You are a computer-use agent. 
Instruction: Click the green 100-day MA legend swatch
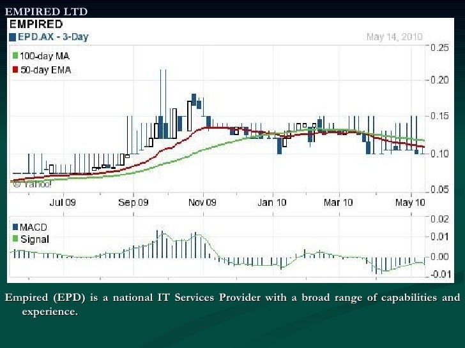pyautogui.click(x=15, y=55)
